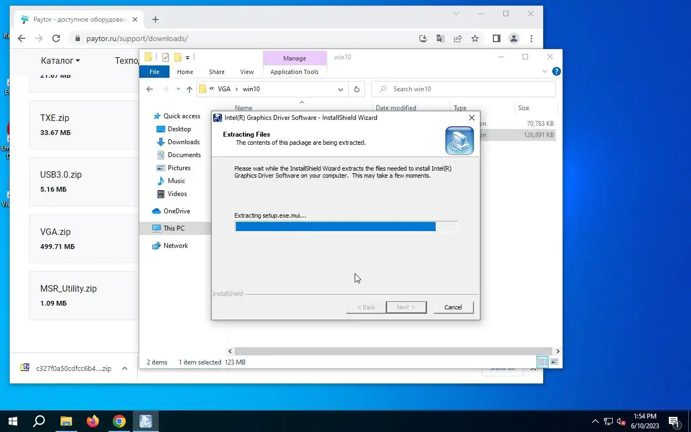Click the MSR_Utility.zip download link
The width and height of the screenshot is (691, 432).
point(69,288)
